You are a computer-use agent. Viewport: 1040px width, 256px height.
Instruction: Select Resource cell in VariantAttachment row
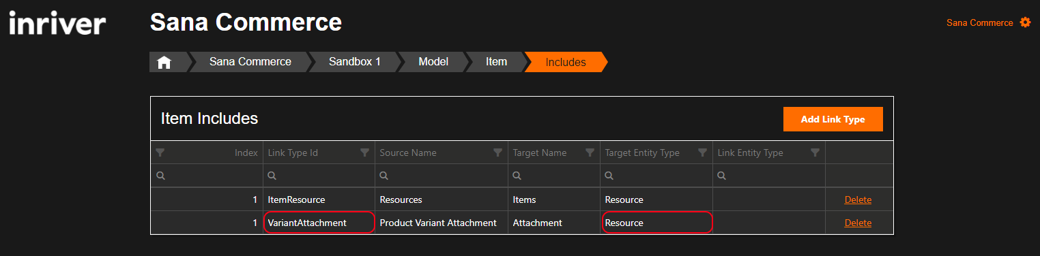tap(656, 223)
